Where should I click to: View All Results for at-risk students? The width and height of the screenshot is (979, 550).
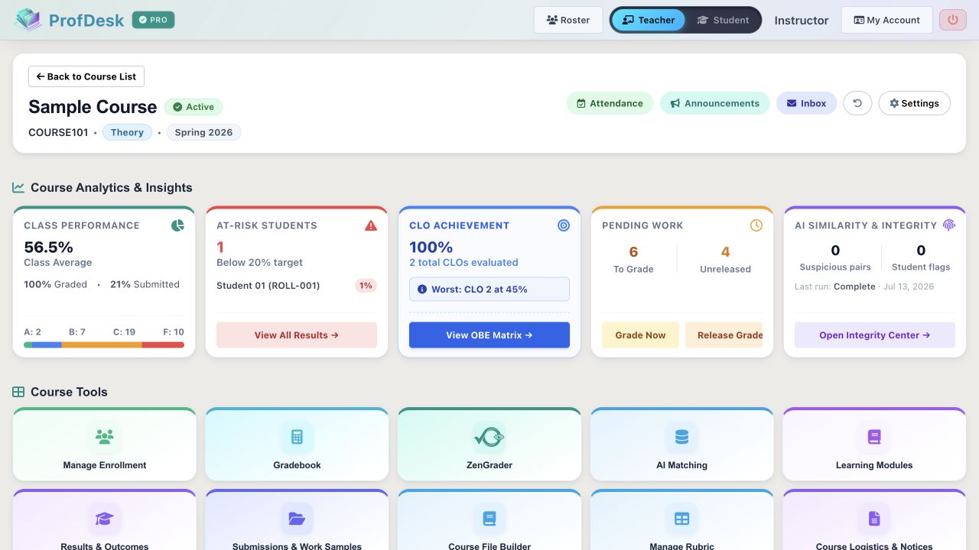[x=297, y=335]
